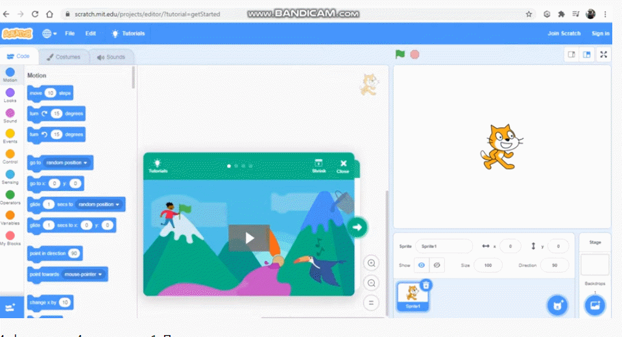Click the 'point in direction 90' block
This screenshot has height=337, width=622.
(54, 253)
